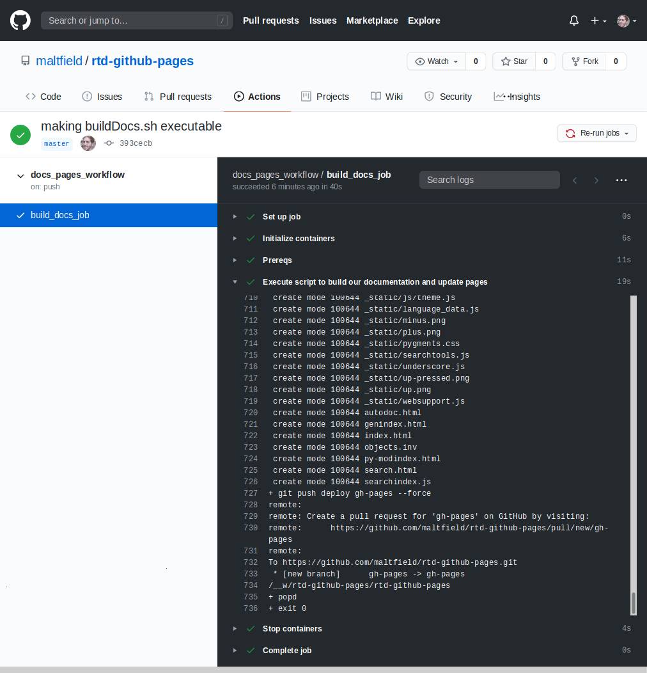The width and height of the screenshot is (647, 673).
Task: Star the rtd-github-pages repository
Action: pos(514,61)
